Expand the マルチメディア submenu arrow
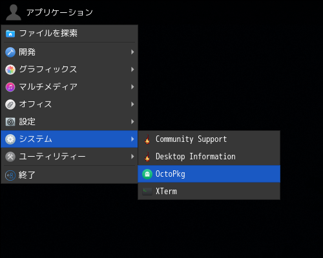Screen dimensions: 323x258 click(x=132, y=87)
